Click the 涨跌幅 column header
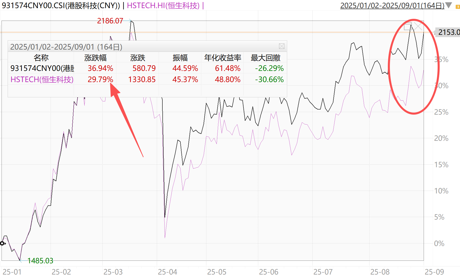The width and height of the screenshot is (460, 275). pyautogui.click(x=96, y=58)
